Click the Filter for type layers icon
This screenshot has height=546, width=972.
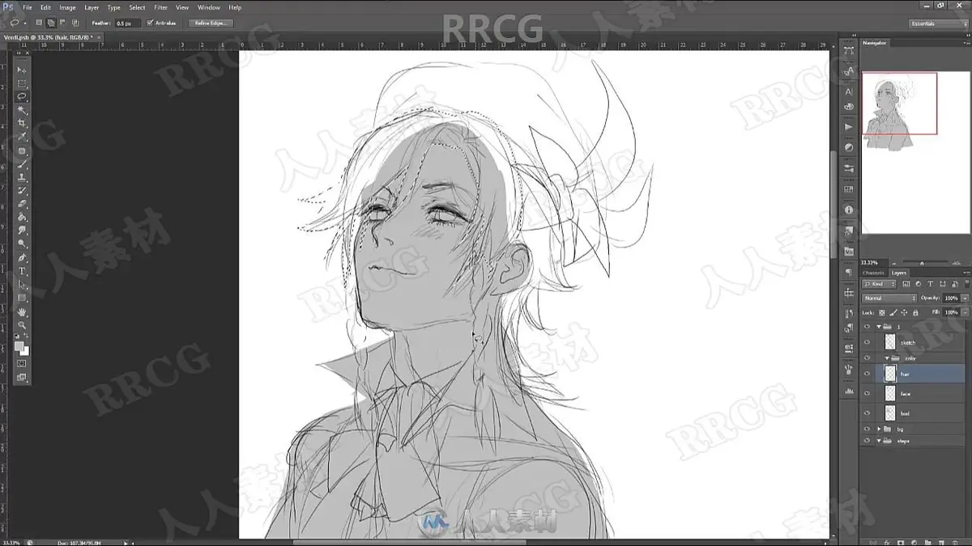(930, 285)
